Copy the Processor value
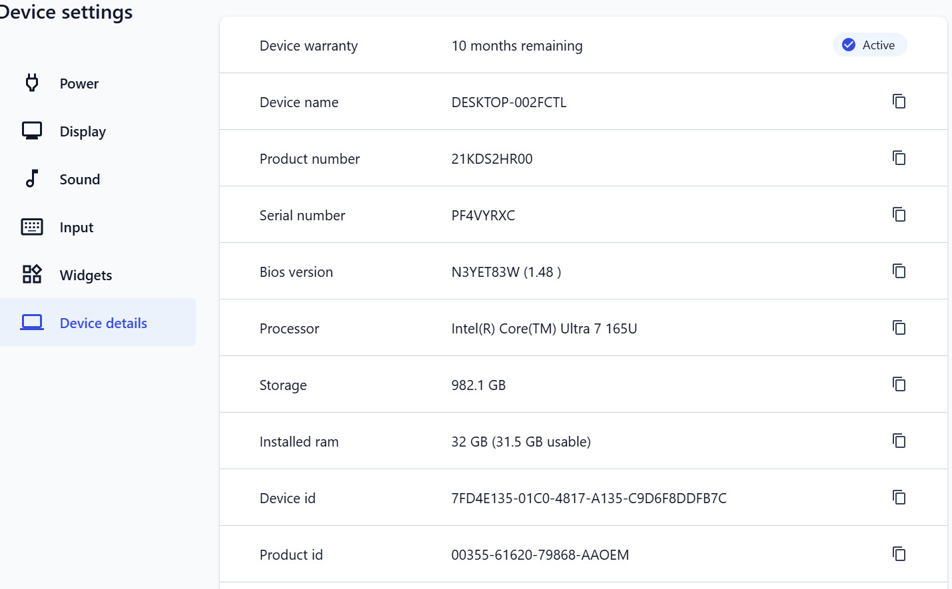952x589 pixels. pyautogui.click(x=899, y=327)
